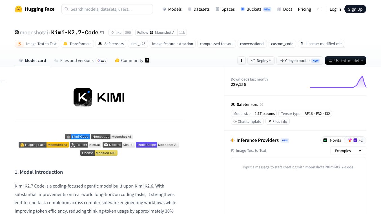Open the Pricing page

304,9
